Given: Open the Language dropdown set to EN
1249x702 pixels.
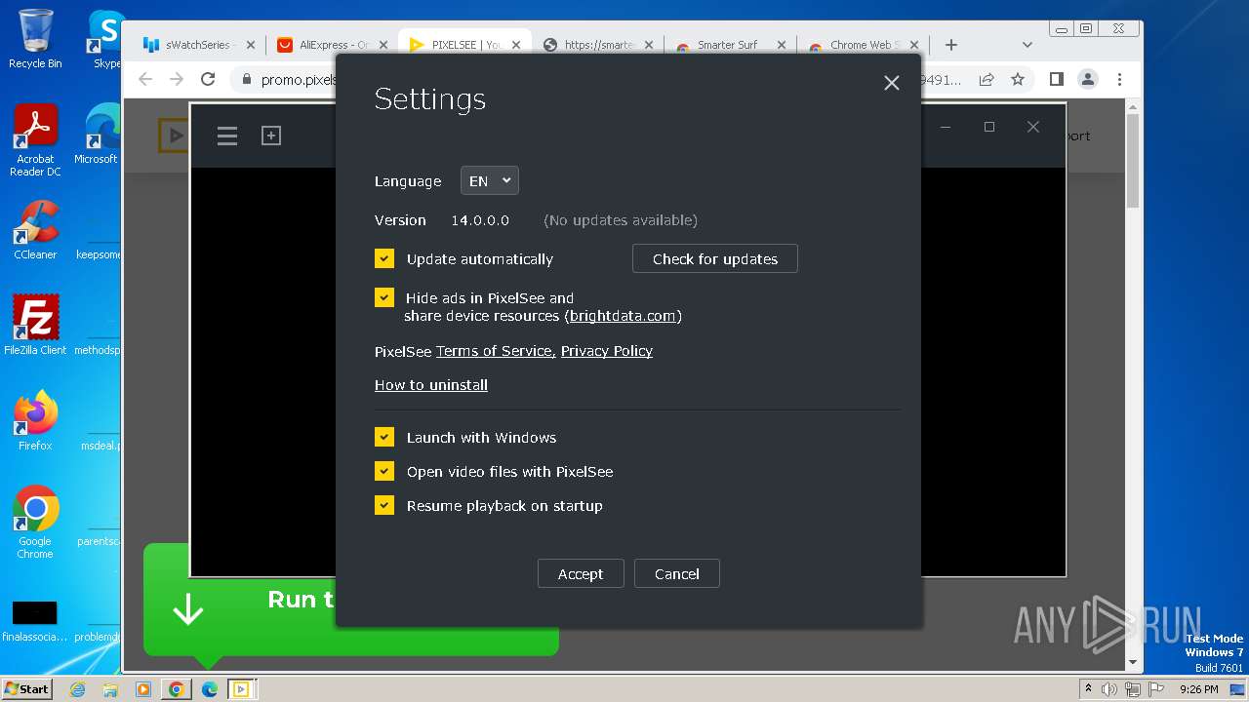Looking at the screenshot, I should click(x=490, y=180).
